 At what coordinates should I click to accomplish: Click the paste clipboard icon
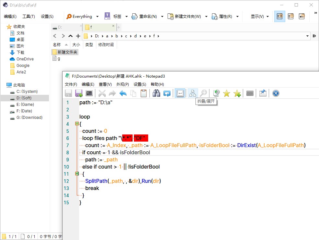(x=144, y=94)
